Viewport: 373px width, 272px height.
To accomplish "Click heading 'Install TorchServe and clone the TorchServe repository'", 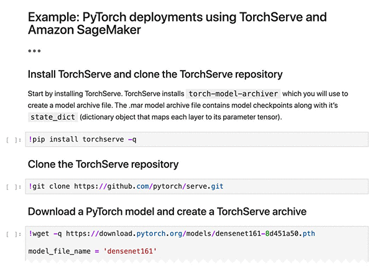I will 155,75.
